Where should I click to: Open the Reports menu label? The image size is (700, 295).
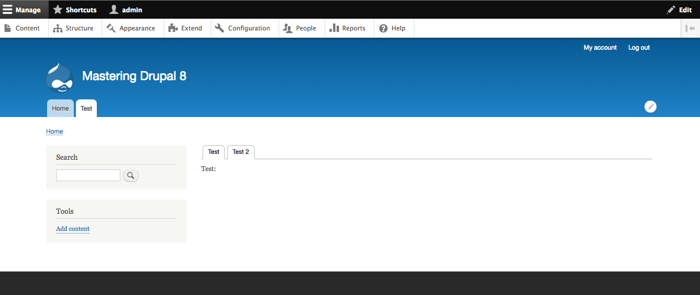point(353,28)
